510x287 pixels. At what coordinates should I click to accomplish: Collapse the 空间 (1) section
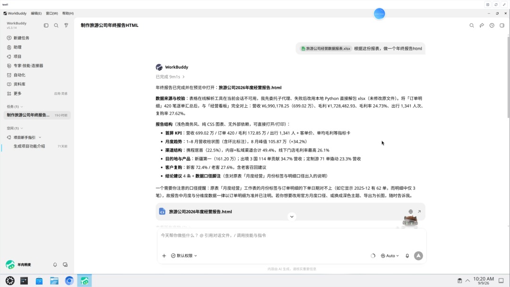coord(15,128)
